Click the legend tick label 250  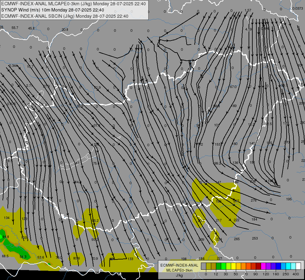tap(286, 274)
